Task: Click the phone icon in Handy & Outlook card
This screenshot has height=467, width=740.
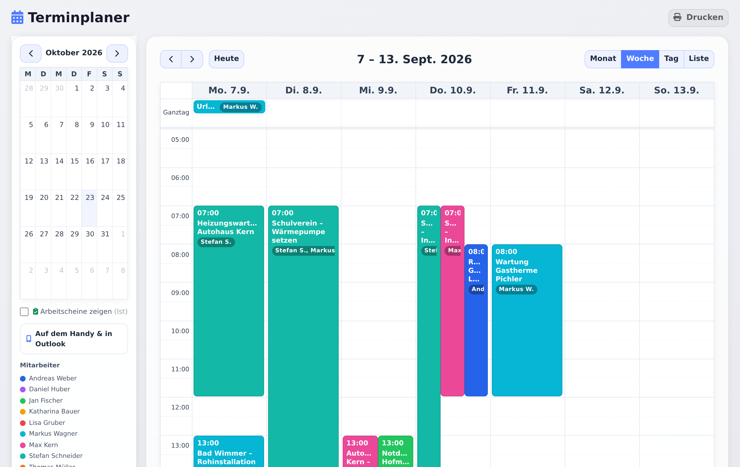Action: click(x=28, y=339)
